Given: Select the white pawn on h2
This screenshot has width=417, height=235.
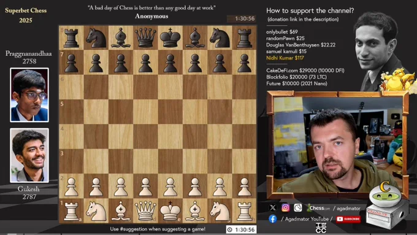Looking at the screenshot, I should coord(245,187).
